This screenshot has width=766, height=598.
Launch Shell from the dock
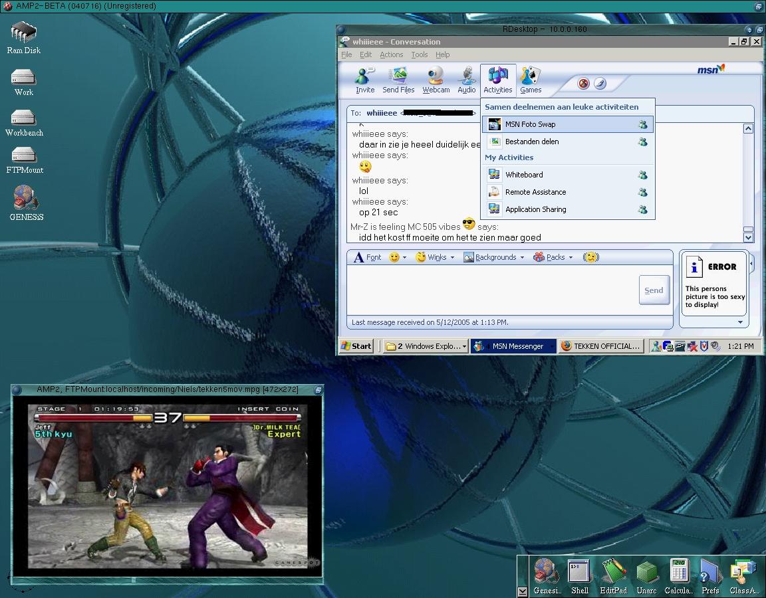(580, 576)
